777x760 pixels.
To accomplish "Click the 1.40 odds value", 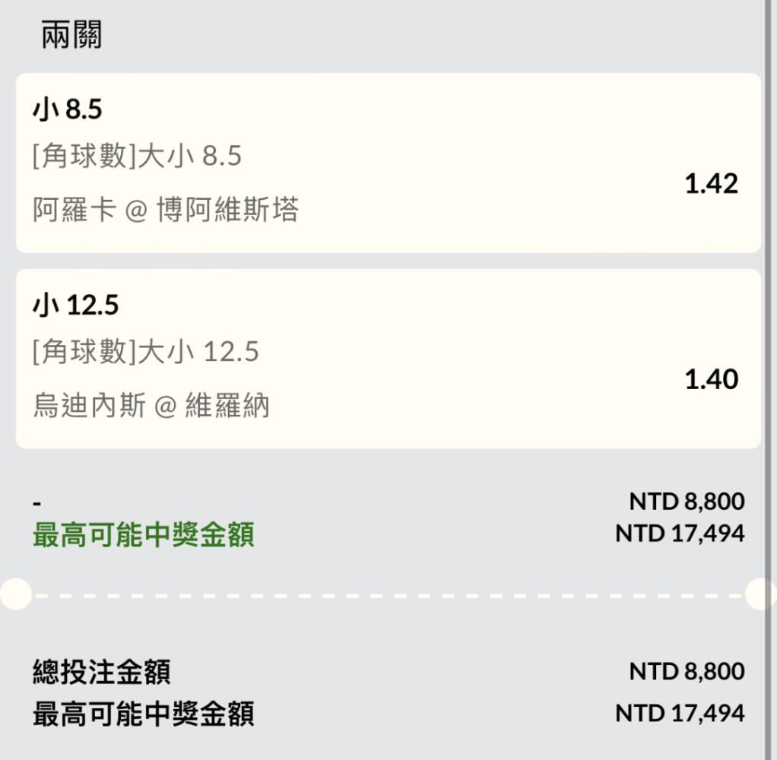I will [x=711, y=379].
